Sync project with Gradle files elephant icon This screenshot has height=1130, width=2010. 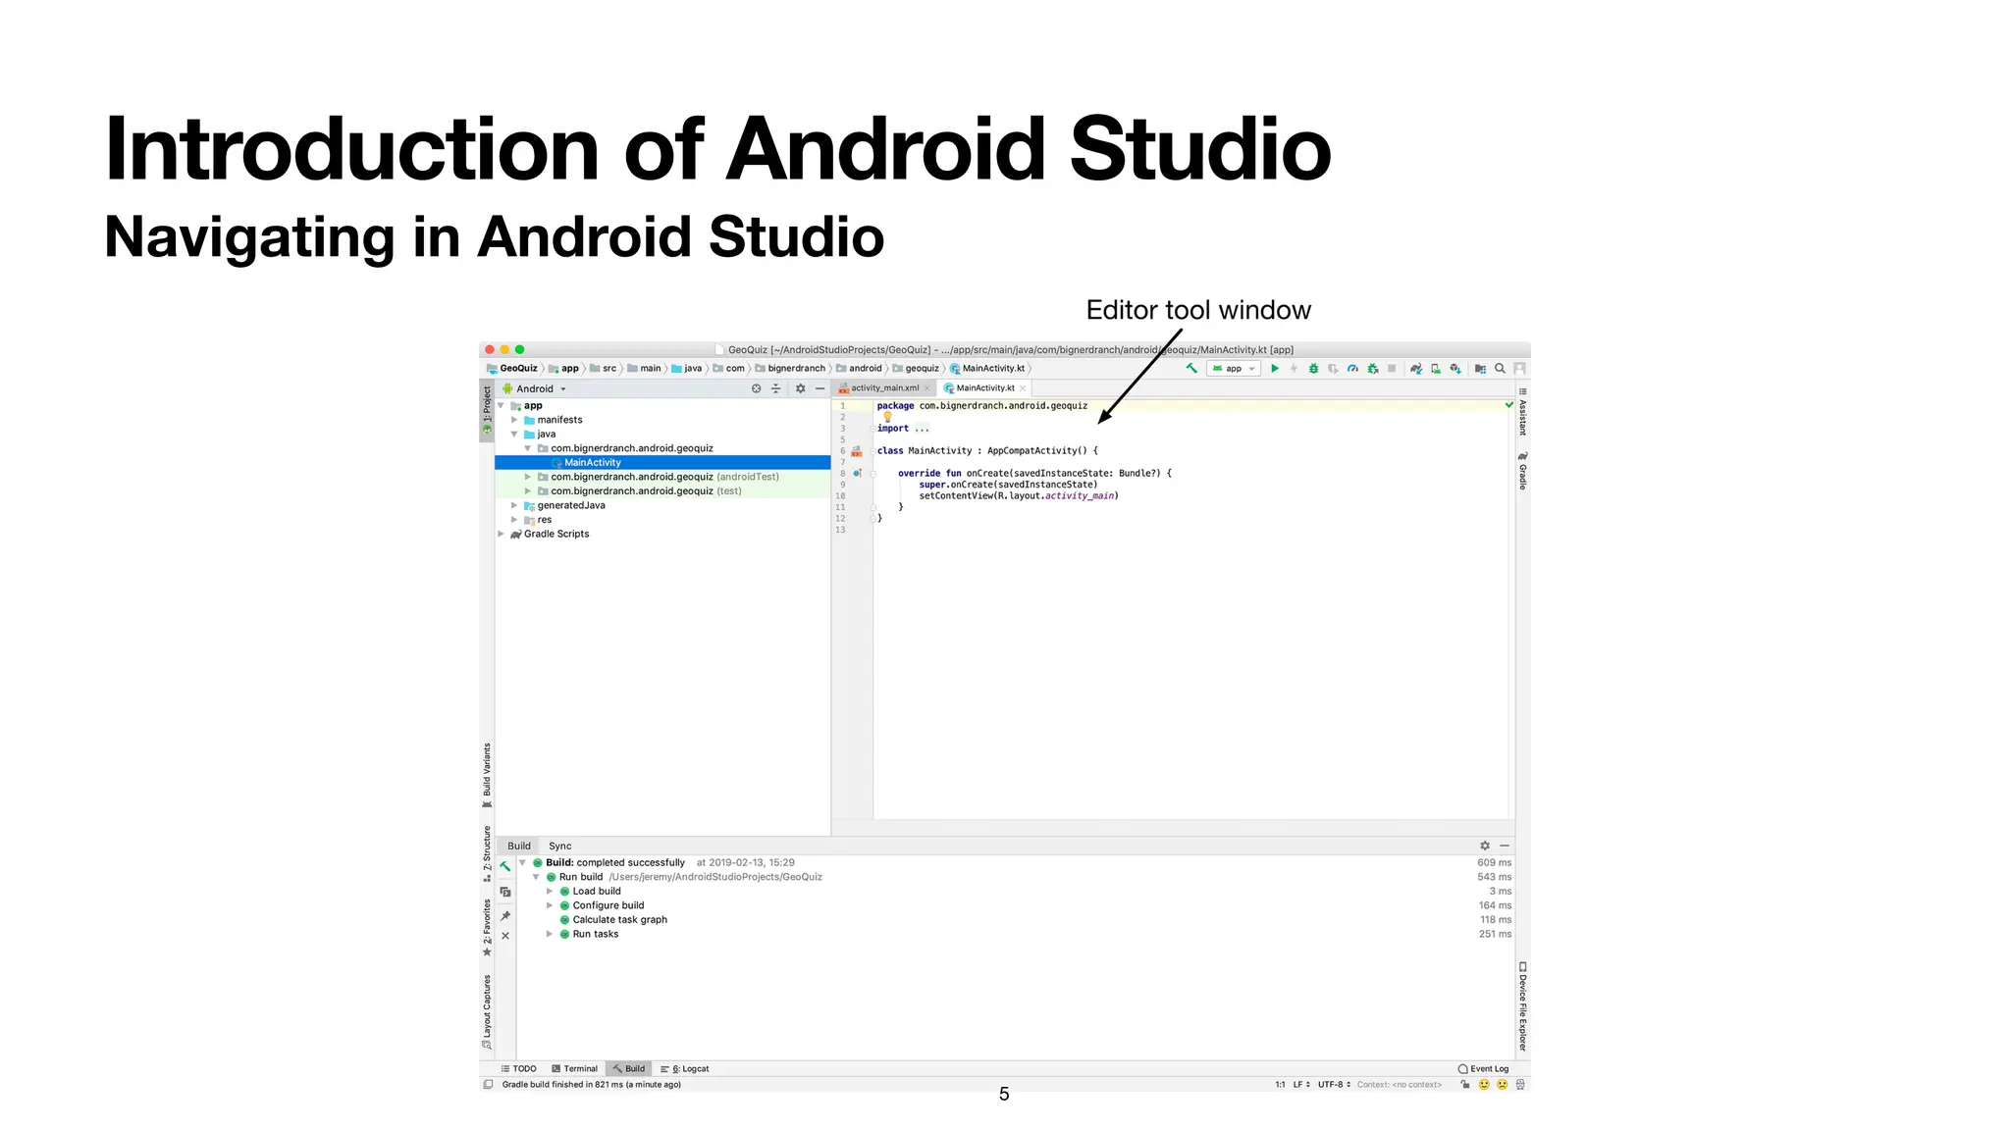(1416, 369)
